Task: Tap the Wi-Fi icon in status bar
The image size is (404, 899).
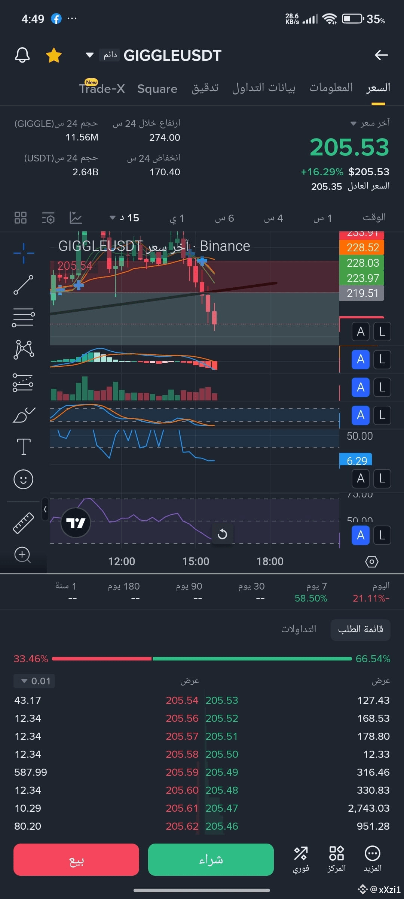Action: tap(330, 19)
